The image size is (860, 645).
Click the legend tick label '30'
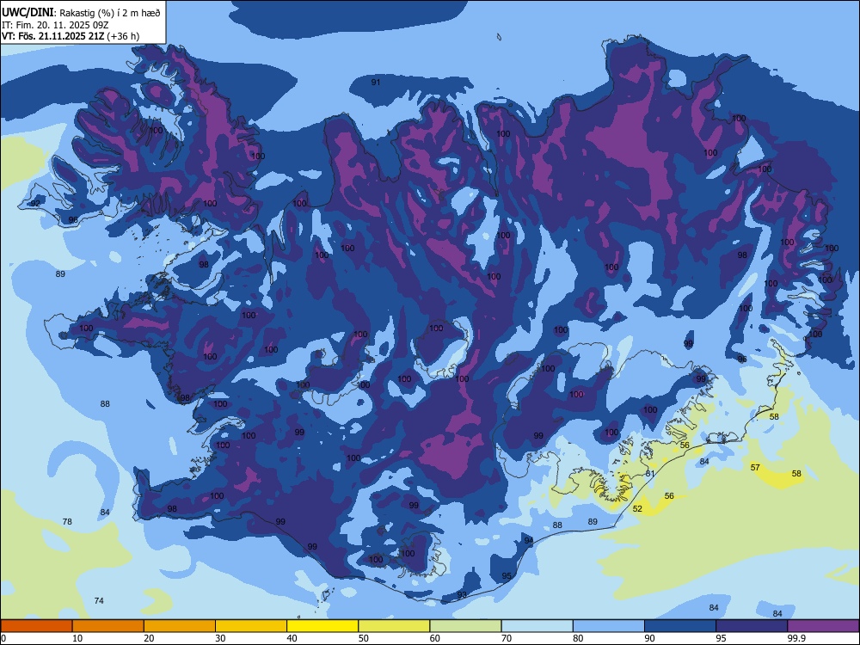click(220, 638)
